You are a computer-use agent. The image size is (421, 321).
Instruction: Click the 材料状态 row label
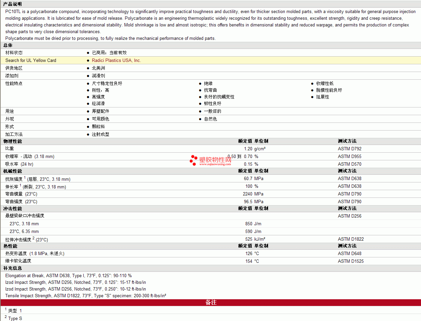tap(14, 53)
